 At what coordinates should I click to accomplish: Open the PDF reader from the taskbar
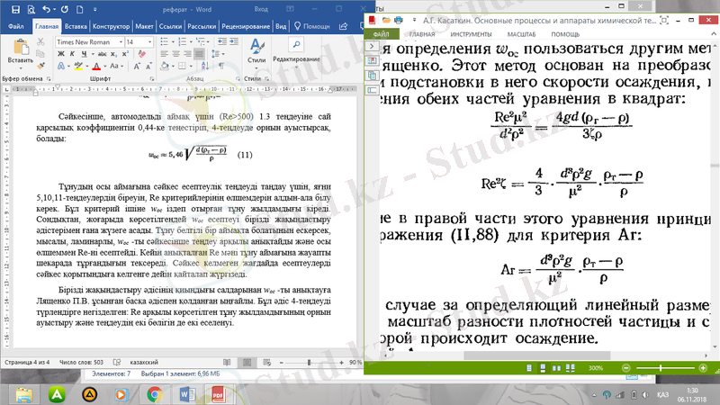216,394
